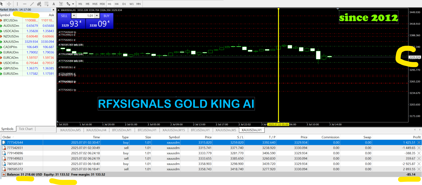Click the Commission column header
Viewport: 422px width, 185px height.
324,137
